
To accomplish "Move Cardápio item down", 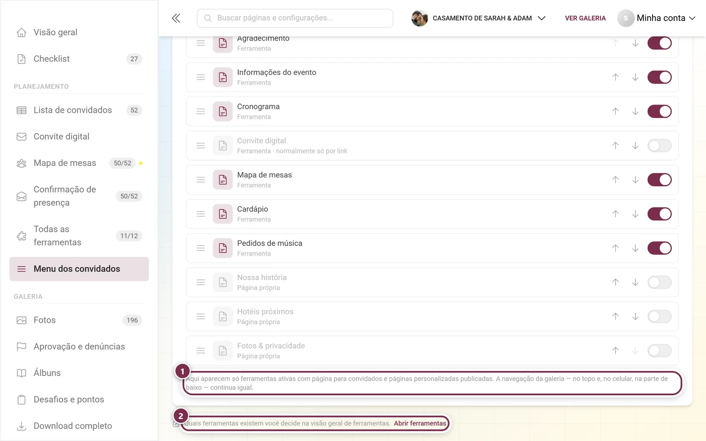I will (635, 214).
